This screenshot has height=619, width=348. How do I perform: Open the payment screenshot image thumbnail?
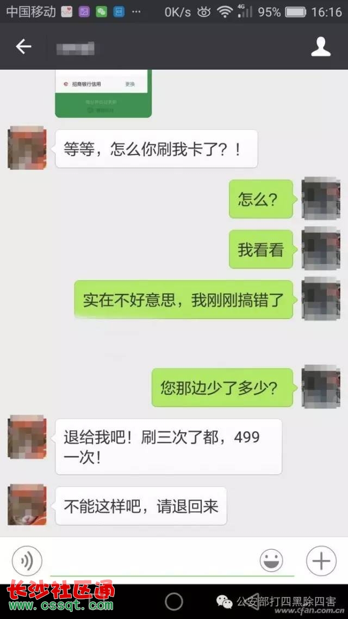103,94
